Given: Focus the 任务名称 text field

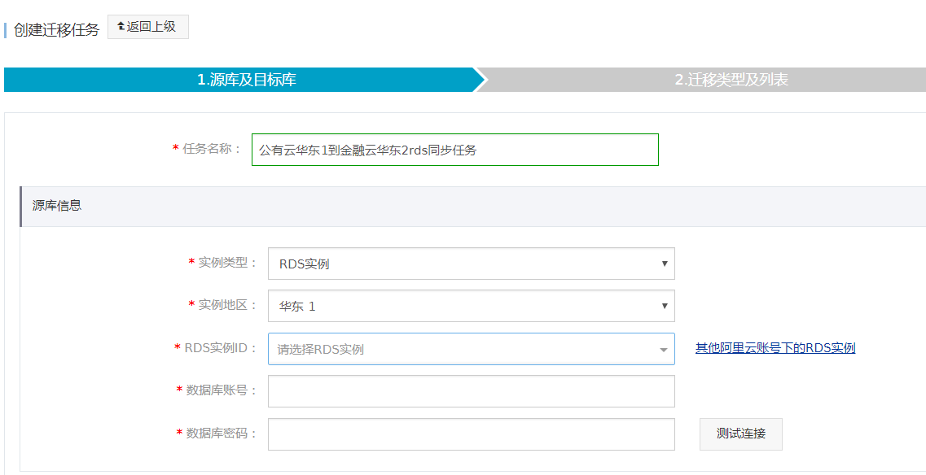Looking at the screenshot, I should click(454, 150).
